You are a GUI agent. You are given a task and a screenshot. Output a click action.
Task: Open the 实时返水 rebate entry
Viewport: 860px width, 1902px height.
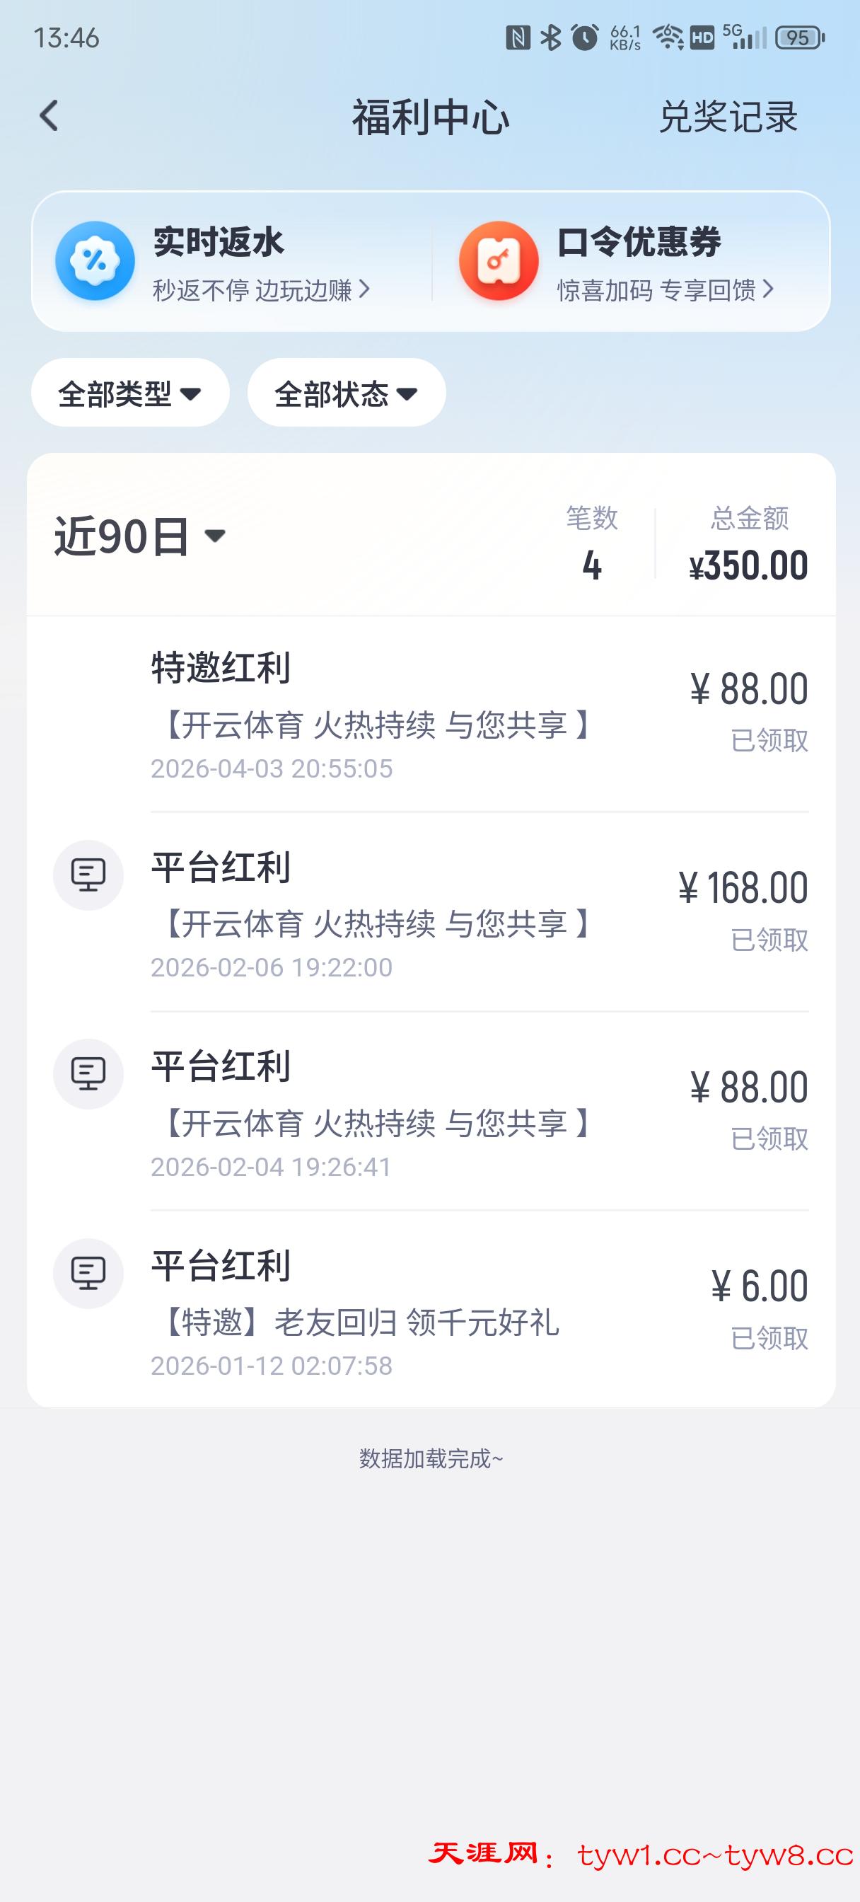point(219,242)
